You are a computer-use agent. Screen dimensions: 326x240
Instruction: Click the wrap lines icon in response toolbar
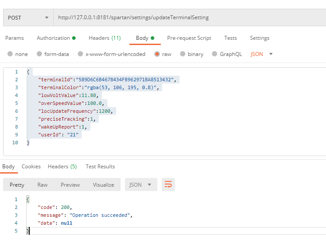(168, 184)
